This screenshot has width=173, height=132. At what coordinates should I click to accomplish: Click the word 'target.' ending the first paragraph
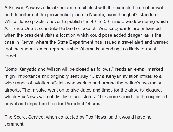pos(11,56)
